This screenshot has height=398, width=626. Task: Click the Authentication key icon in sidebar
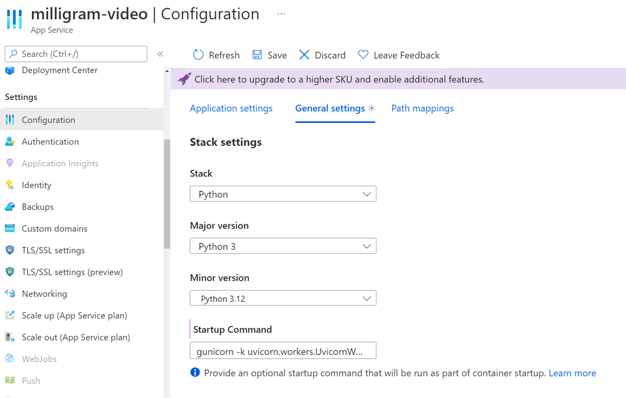click(x=10, y=141)
